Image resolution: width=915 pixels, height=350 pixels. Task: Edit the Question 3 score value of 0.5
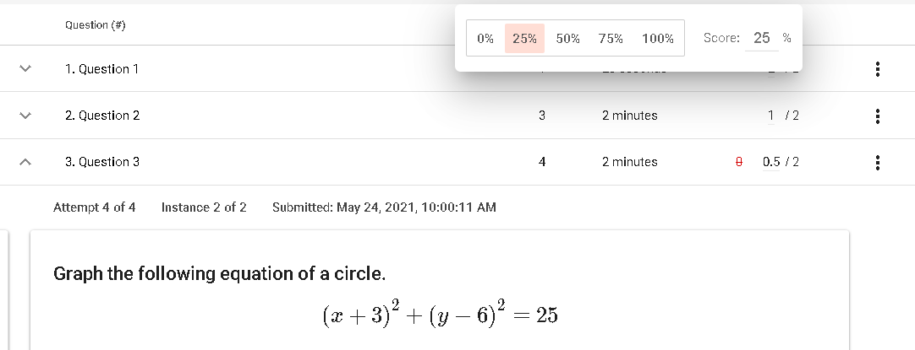771,162
